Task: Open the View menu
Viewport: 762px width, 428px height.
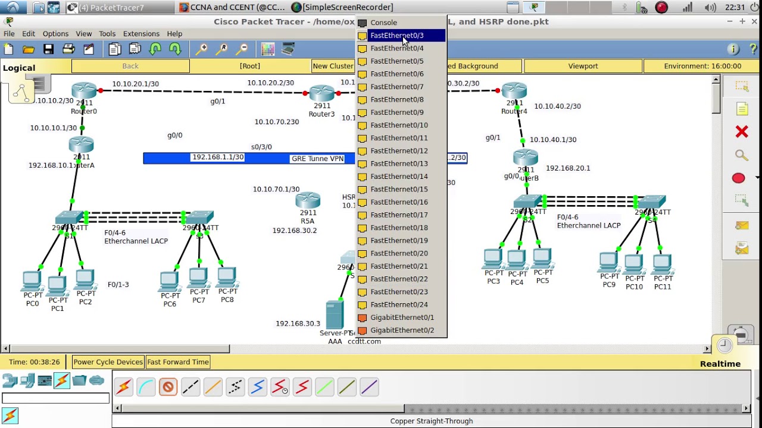Action: coord(83,34)
